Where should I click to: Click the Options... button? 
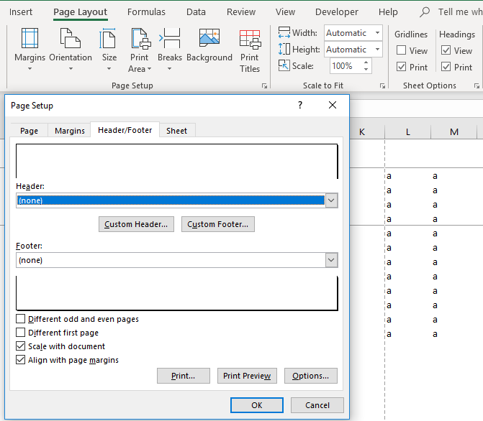pos(311,376)
